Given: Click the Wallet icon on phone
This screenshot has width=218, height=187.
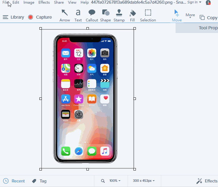Looking at the screenshot, I should pos(66,114).
